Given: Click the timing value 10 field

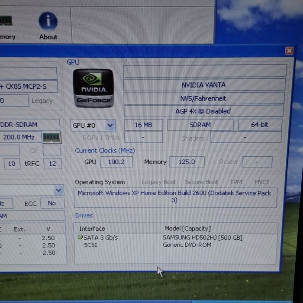Looking at the screenshot, I should click(12, 164).
